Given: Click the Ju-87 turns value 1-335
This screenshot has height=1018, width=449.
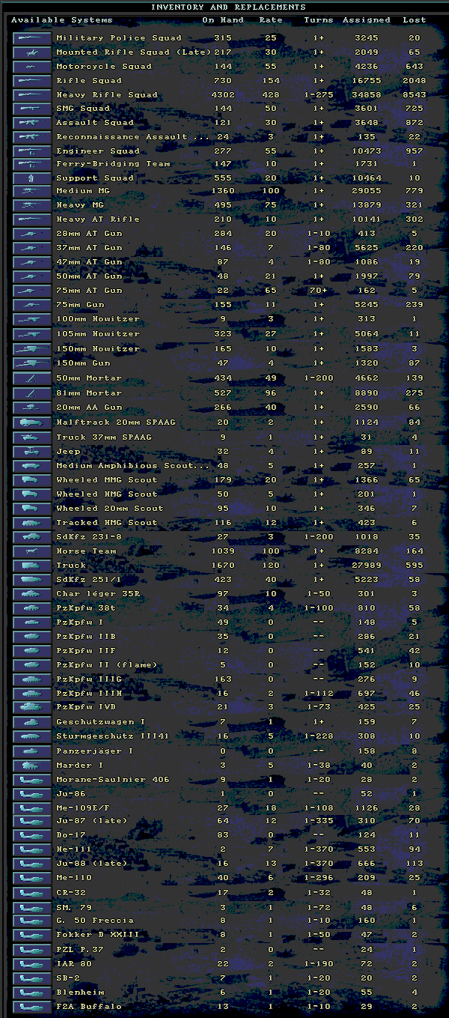Looking at the screenshot, I should [x=319, y=821].
